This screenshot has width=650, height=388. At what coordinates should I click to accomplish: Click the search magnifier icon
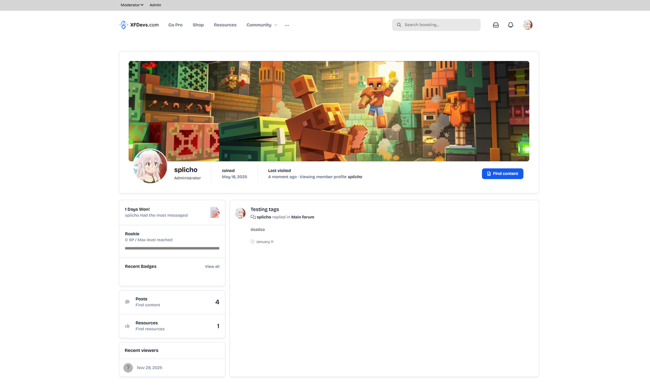(x=399, y=25)
